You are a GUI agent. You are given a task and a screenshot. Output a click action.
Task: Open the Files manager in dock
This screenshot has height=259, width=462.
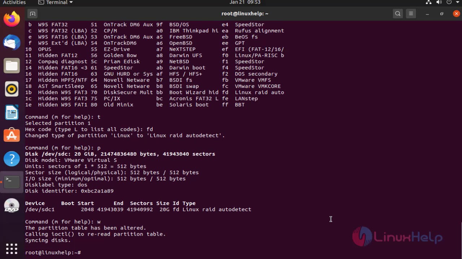click(x=12, y=66)
